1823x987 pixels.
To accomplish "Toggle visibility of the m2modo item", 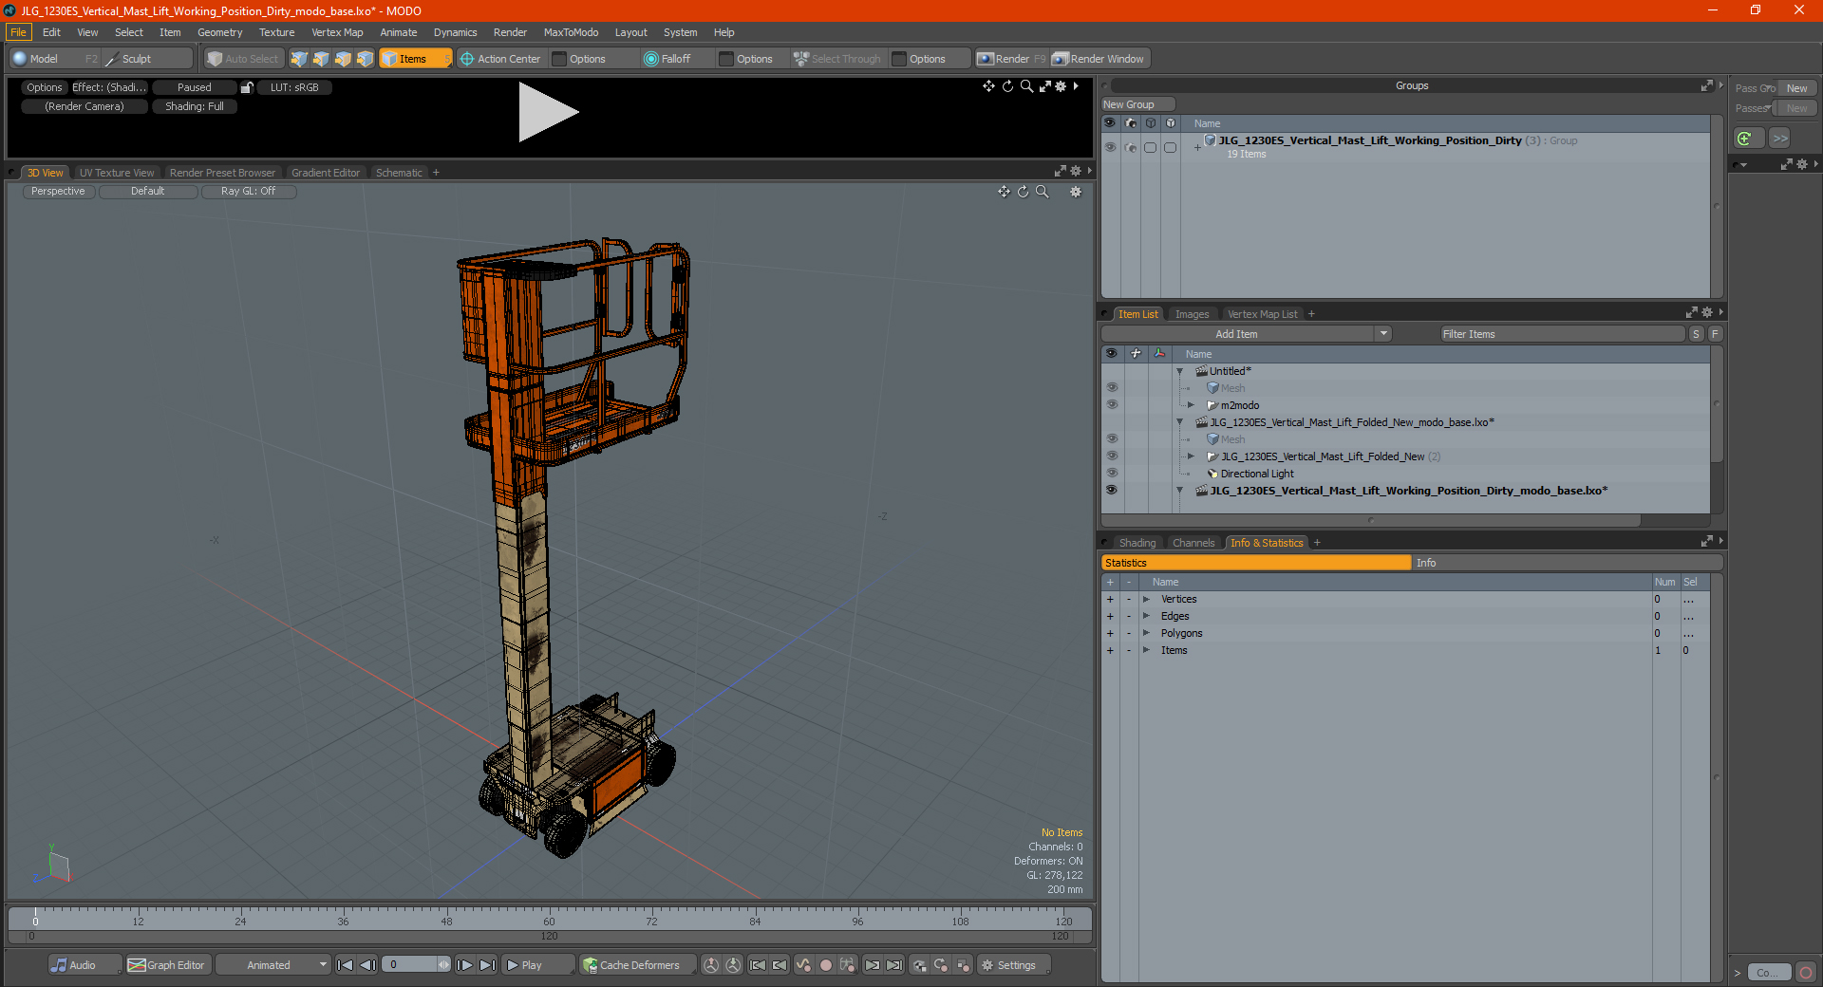I will 1112,405.
